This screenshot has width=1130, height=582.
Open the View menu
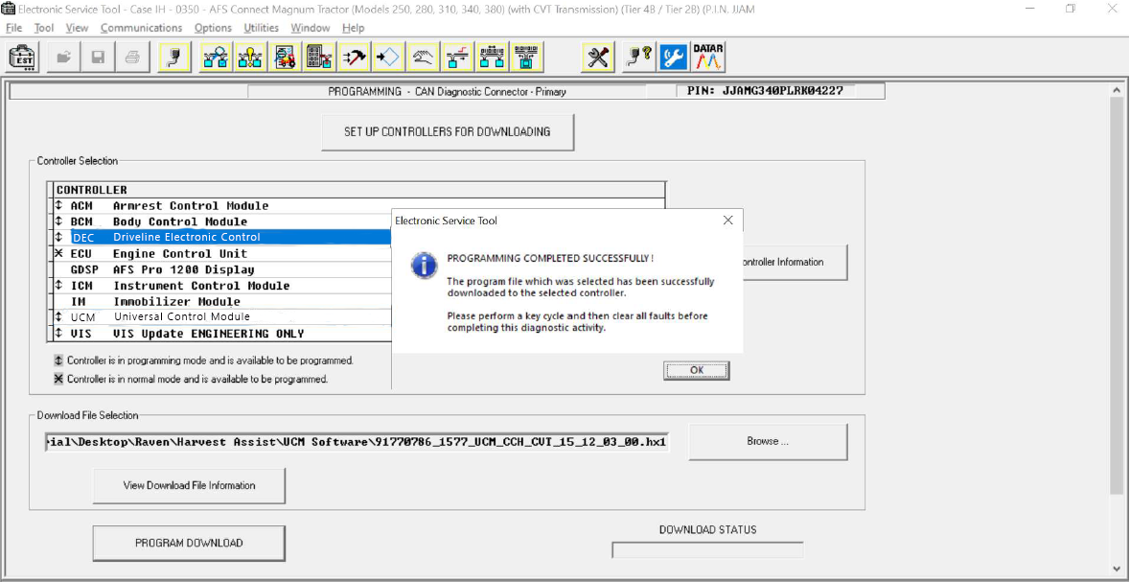click(x=77, y=28)
